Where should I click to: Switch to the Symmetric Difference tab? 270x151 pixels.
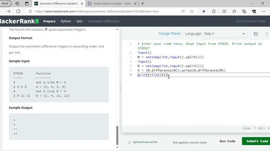[59, 4]
